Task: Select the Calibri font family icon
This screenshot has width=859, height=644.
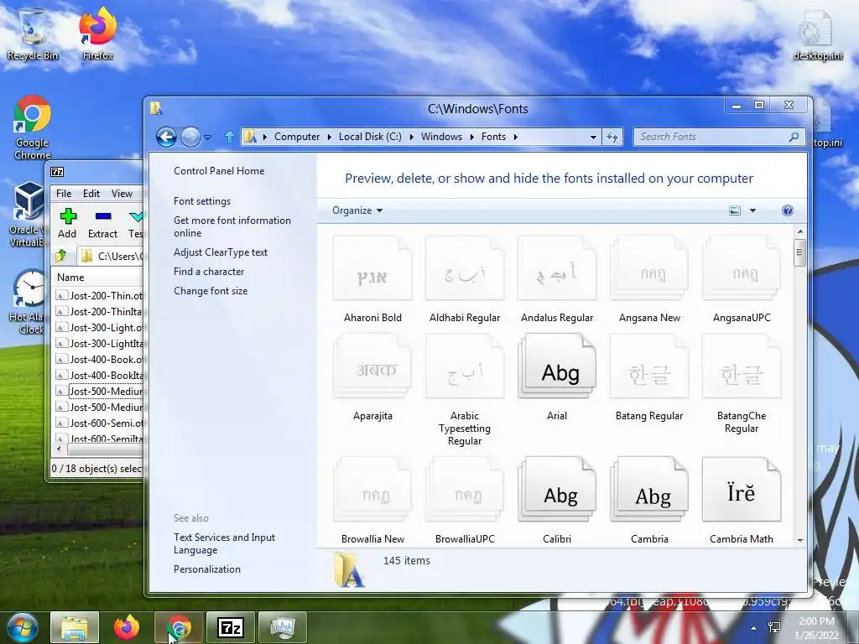Action: tap(557, 489)
